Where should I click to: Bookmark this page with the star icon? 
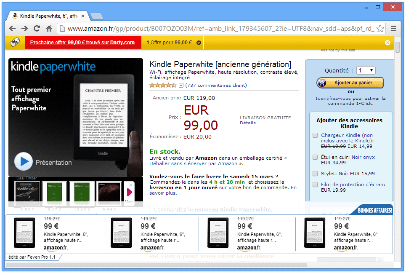[x=380, y=29]
